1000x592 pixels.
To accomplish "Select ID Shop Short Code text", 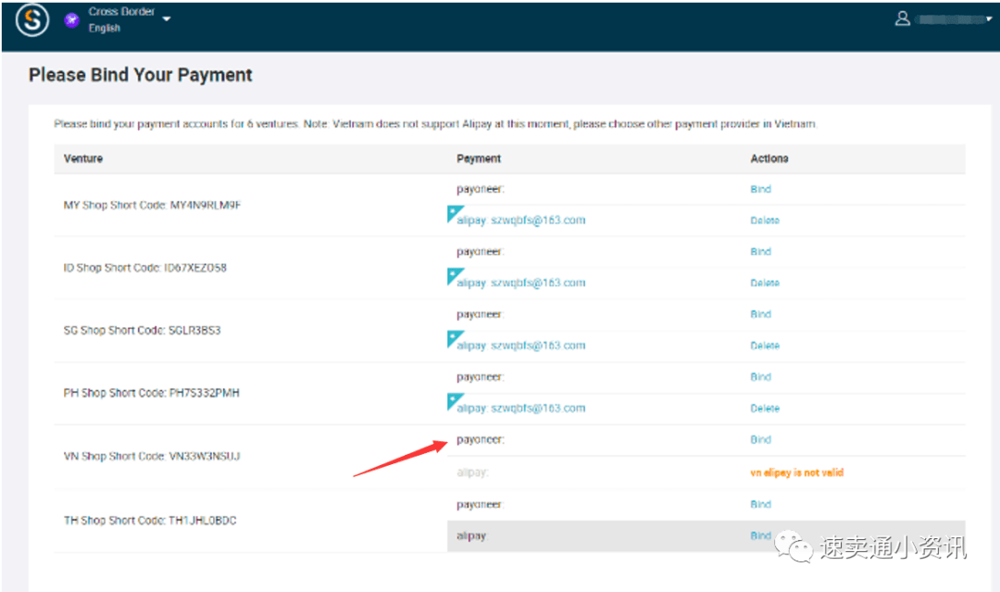I will pos(144,268).
